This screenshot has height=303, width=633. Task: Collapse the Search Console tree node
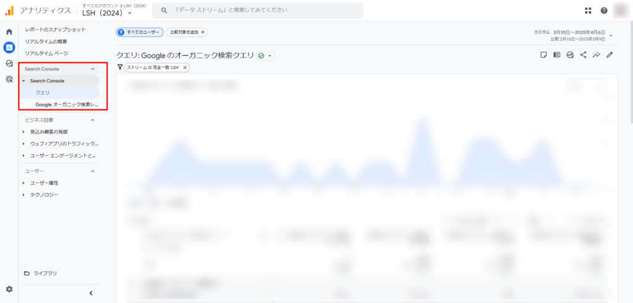[23, 81]
